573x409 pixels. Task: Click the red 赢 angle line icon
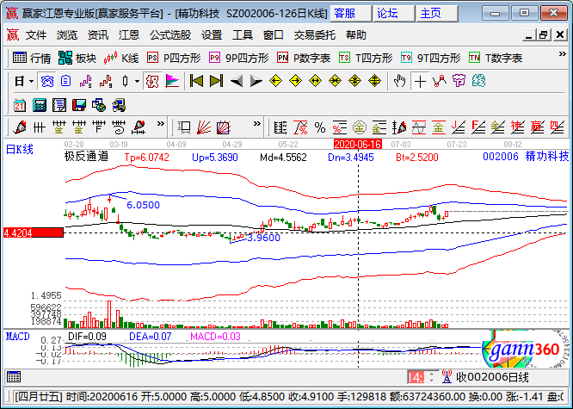pos(537,127)
